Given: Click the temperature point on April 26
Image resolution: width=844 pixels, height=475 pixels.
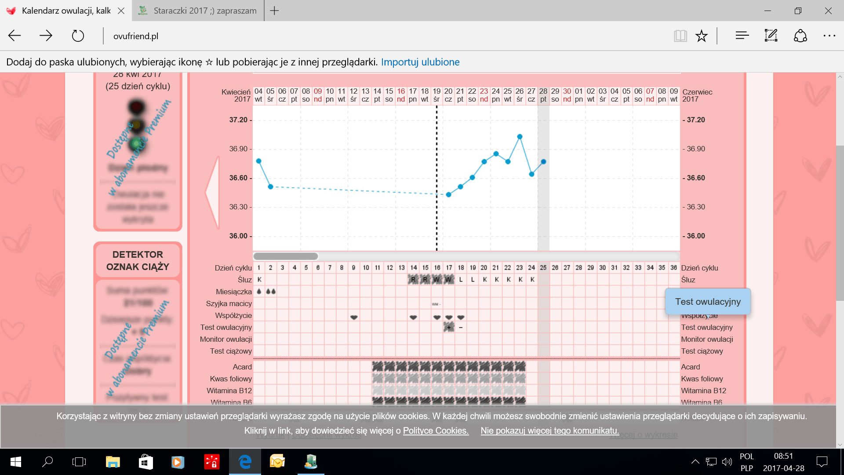Looking at the screenshot, I should click(520, 137).
